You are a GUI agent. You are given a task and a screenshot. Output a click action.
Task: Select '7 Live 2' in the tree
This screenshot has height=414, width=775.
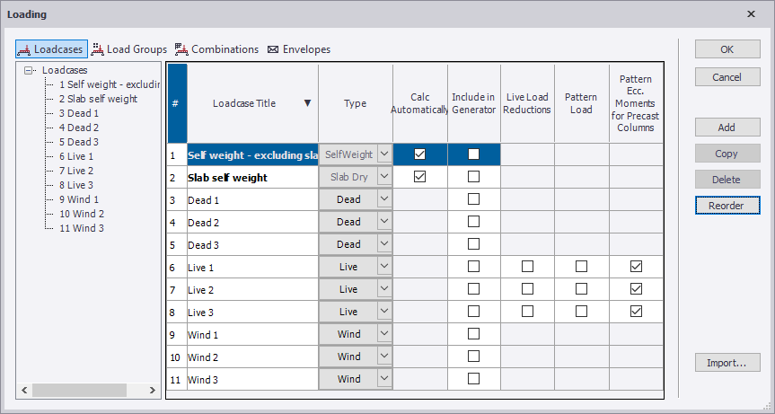76,171
